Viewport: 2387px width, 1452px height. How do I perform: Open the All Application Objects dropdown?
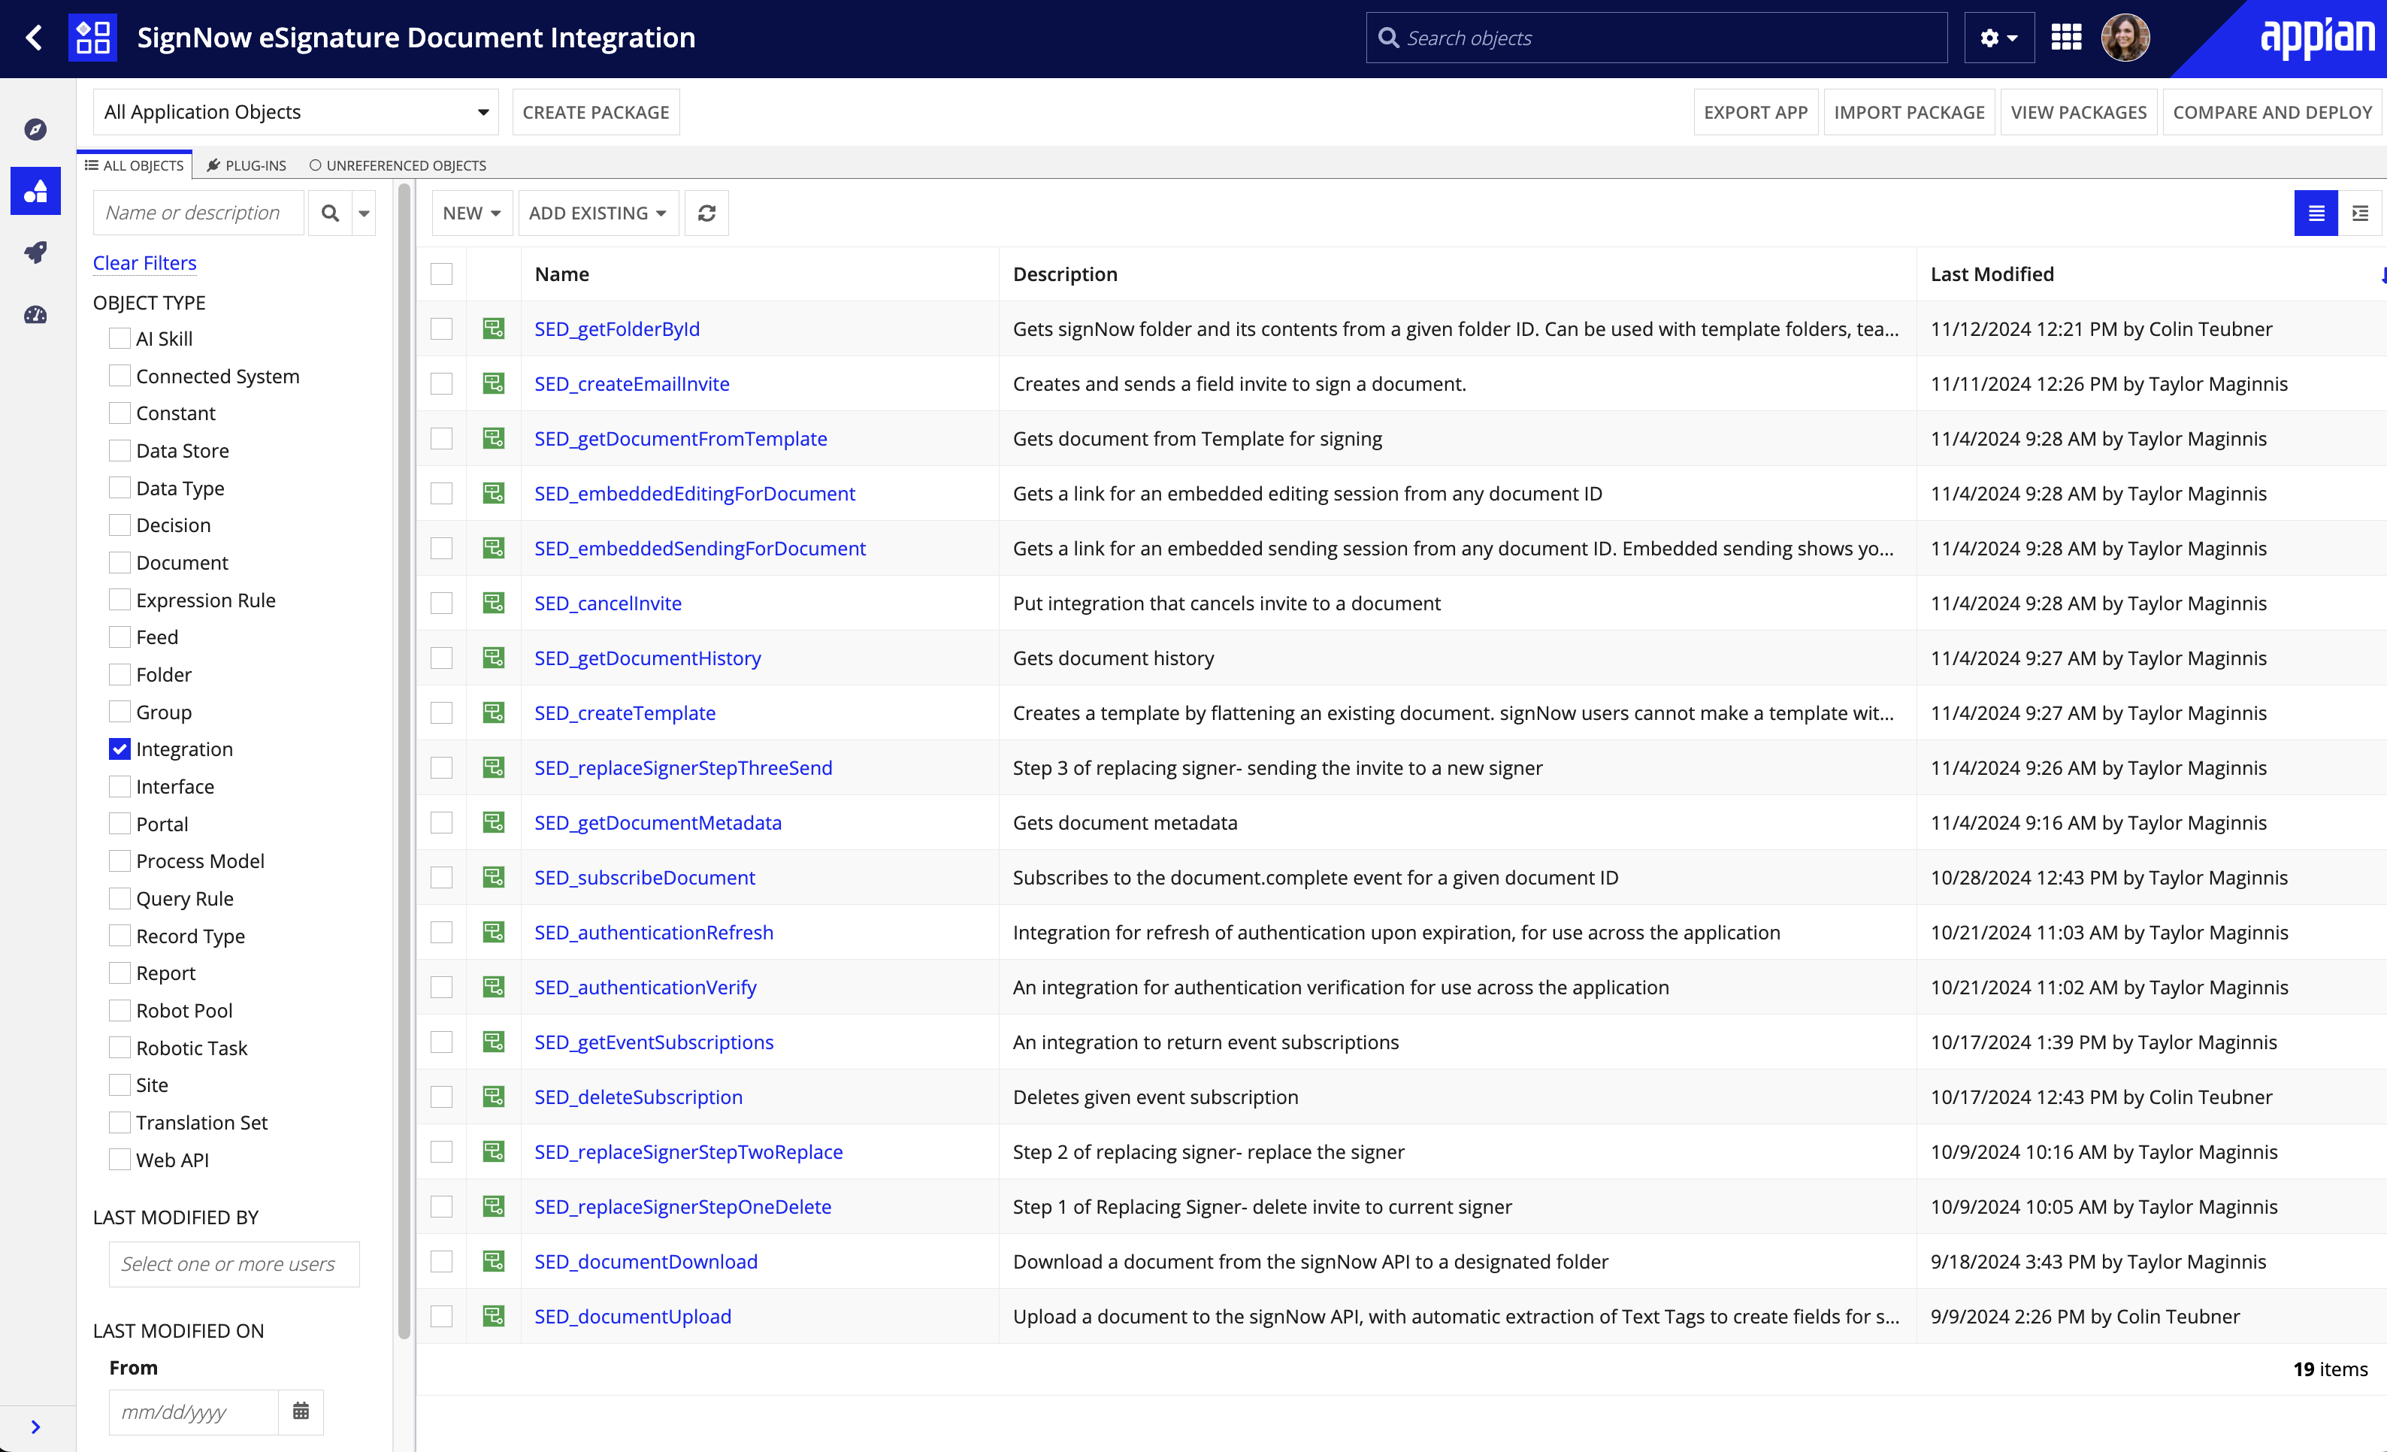[x=295, y=113]
